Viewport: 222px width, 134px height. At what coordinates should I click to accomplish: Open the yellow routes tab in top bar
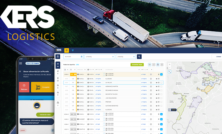pos(67,50)
